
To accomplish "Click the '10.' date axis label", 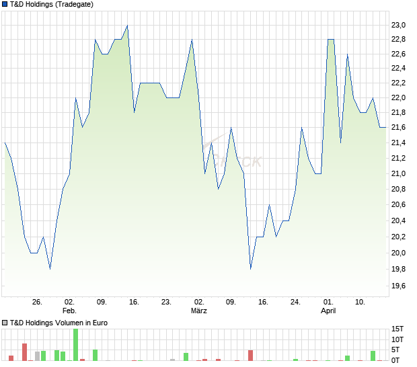I will point(360,302).
